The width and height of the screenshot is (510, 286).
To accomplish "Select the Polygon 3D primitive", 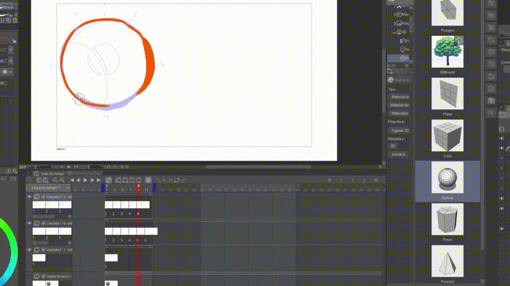I will (447, 13).
